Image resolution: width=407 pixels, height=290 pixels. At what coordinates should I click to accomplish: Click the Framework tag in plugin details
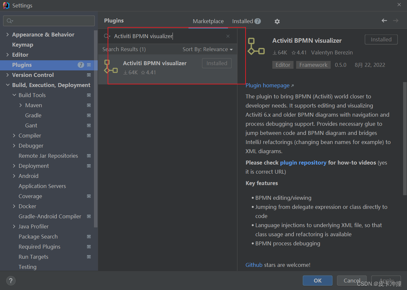pyautogui.click(x=313, y=65)
